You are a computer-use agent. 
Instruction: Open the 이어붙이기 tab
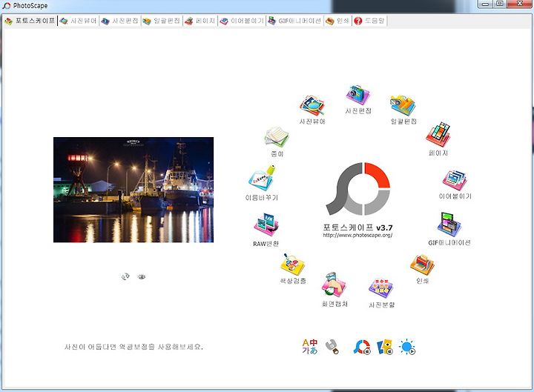pyautogui.click(x=242, y=21)
